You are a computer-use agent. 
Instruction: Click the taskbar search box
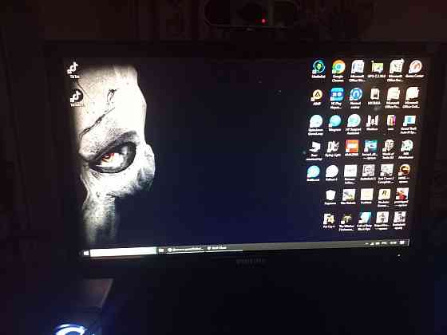click(x=123, y=252)
